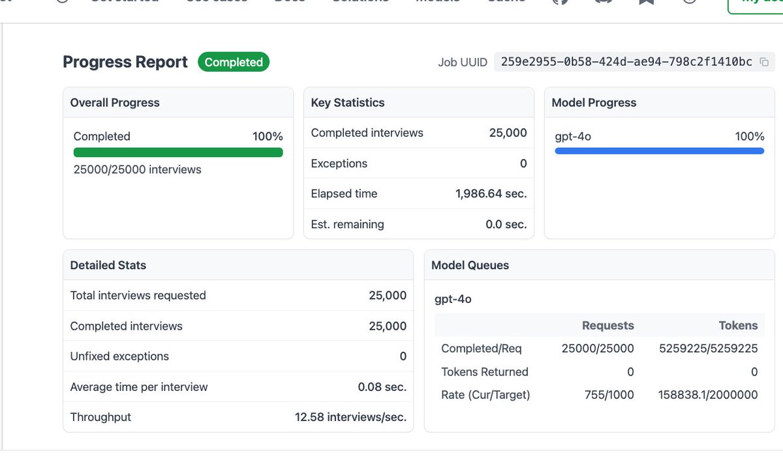The image size is (783, 462).
Task: Click the Model Progress panel header
Action: tap(660, 102)
